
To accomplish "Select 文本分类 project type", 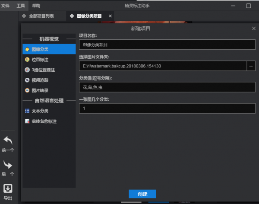I will click(x=49, y=111).
